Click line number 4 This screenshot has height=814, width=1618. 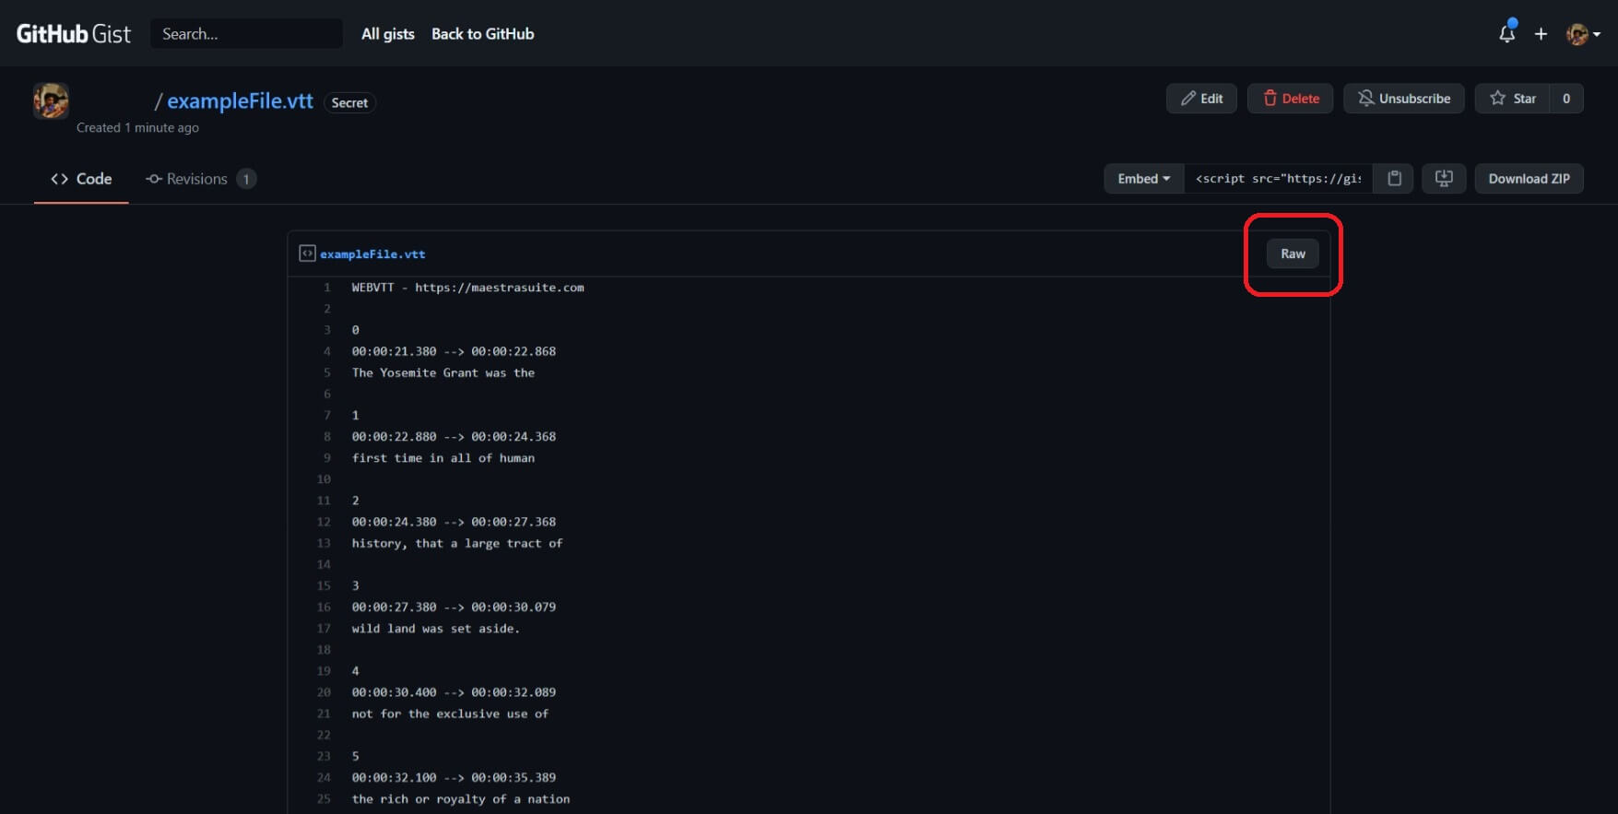(326, 351)
